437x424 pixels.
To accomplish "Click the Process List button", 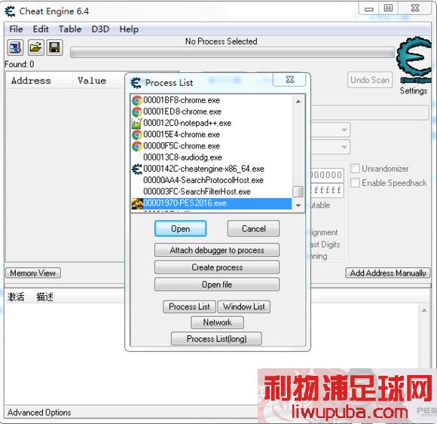I will click(189, 307).
